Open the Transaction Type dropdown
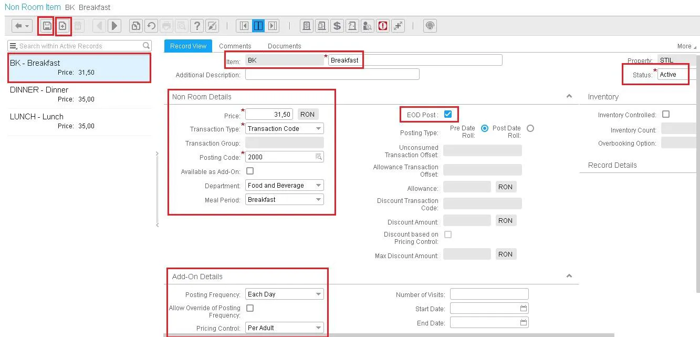Screen dimensions: 700x337 (285, 128)
